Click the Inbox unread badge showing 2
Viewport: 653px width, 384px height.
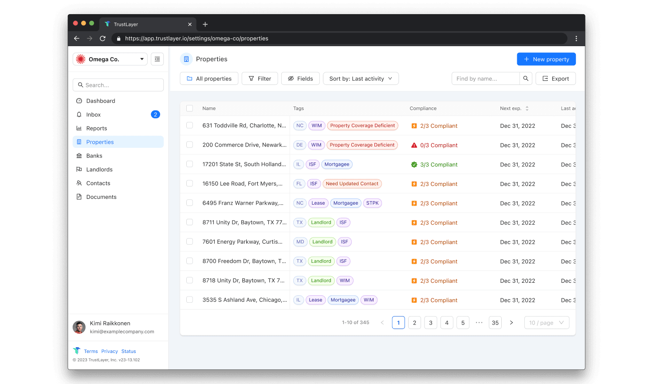(x=155, y=115)
